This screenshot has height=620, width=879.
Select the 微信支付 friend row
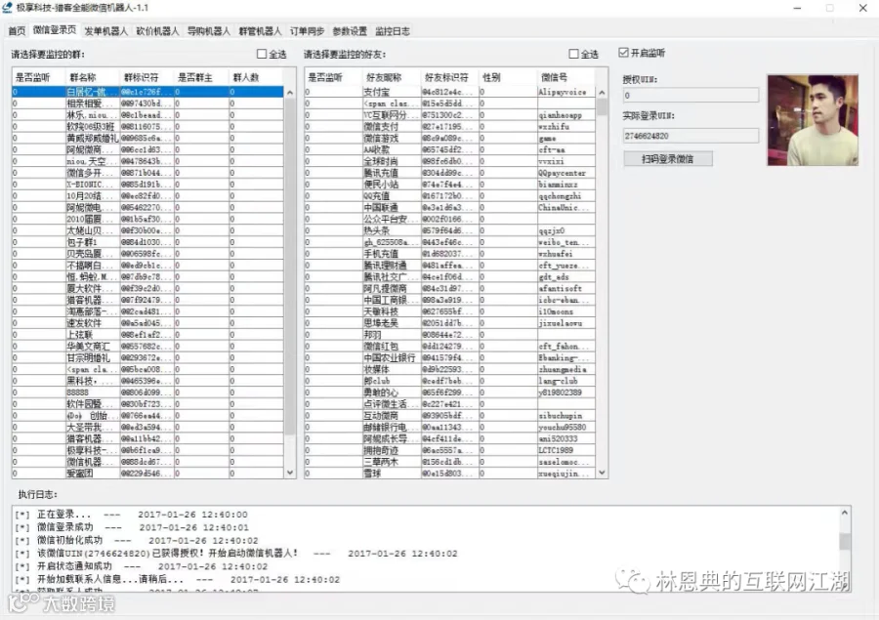click(x=450, y=127)
